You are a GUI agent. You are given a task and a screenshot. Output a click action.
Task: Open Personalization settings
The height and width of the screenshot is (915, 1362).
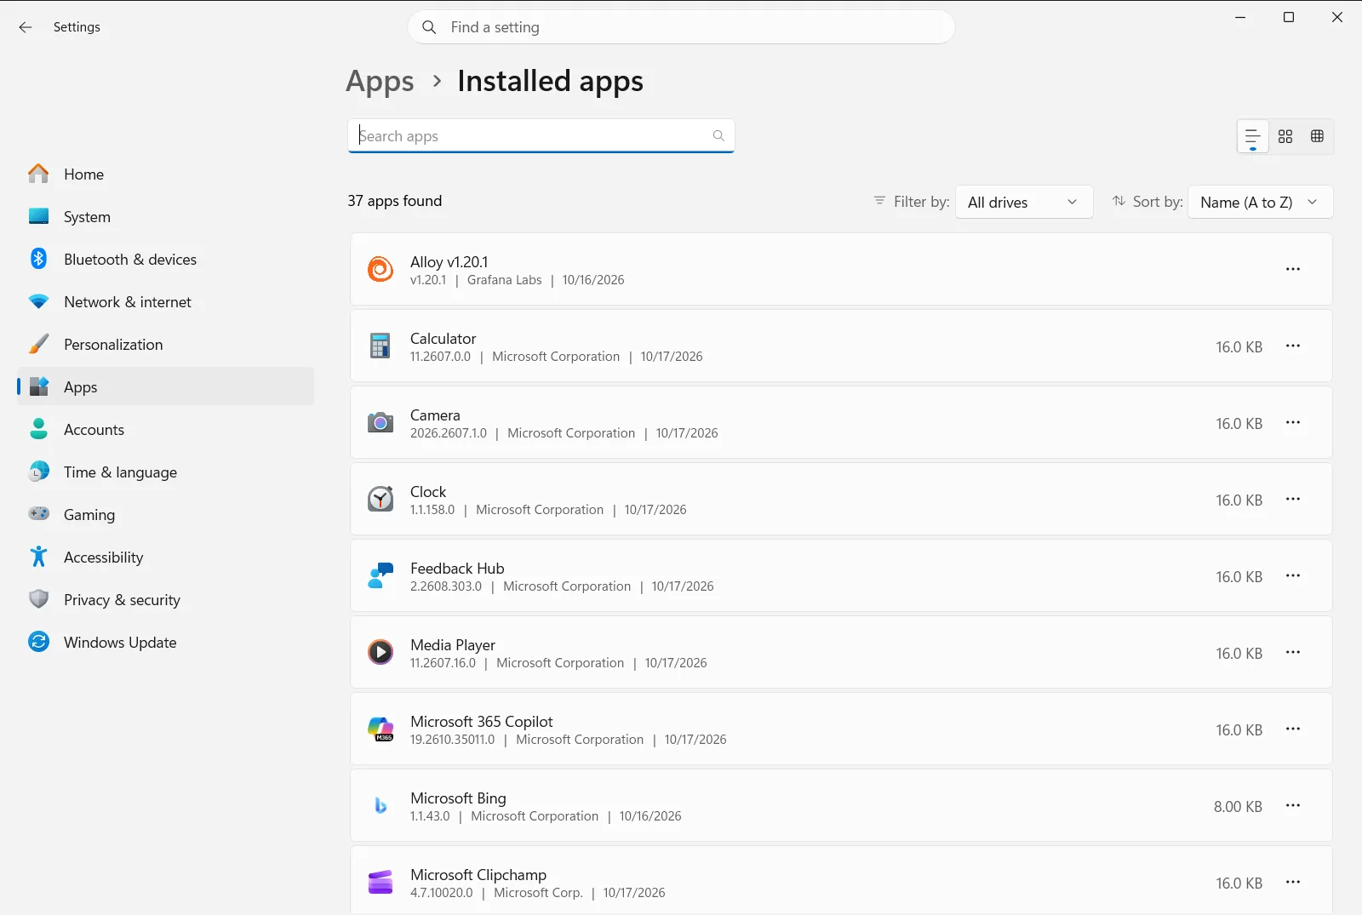[x=166, y=345]
